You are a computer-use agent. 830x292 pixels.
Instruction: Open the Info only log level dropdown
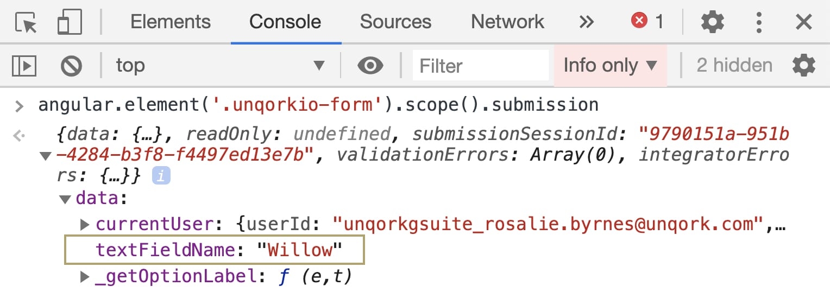[611, 66]
